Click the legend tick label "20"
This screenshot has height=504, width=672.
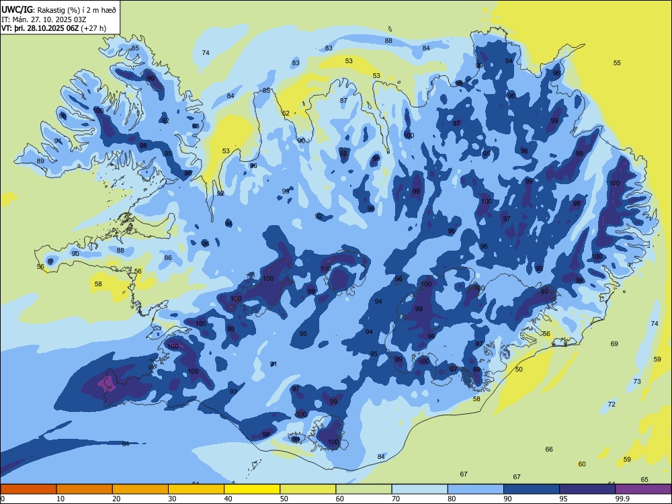pos(116,499)
